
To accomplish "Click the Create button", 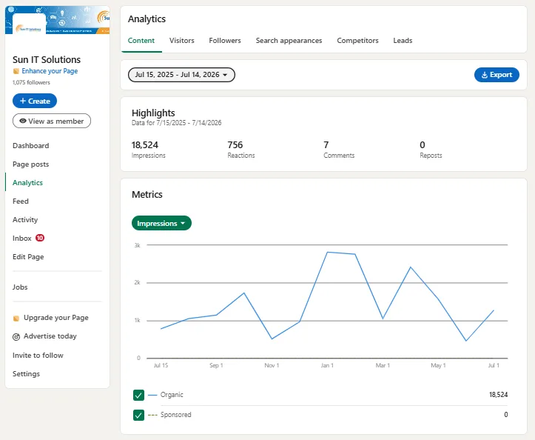I will point(35,101).
